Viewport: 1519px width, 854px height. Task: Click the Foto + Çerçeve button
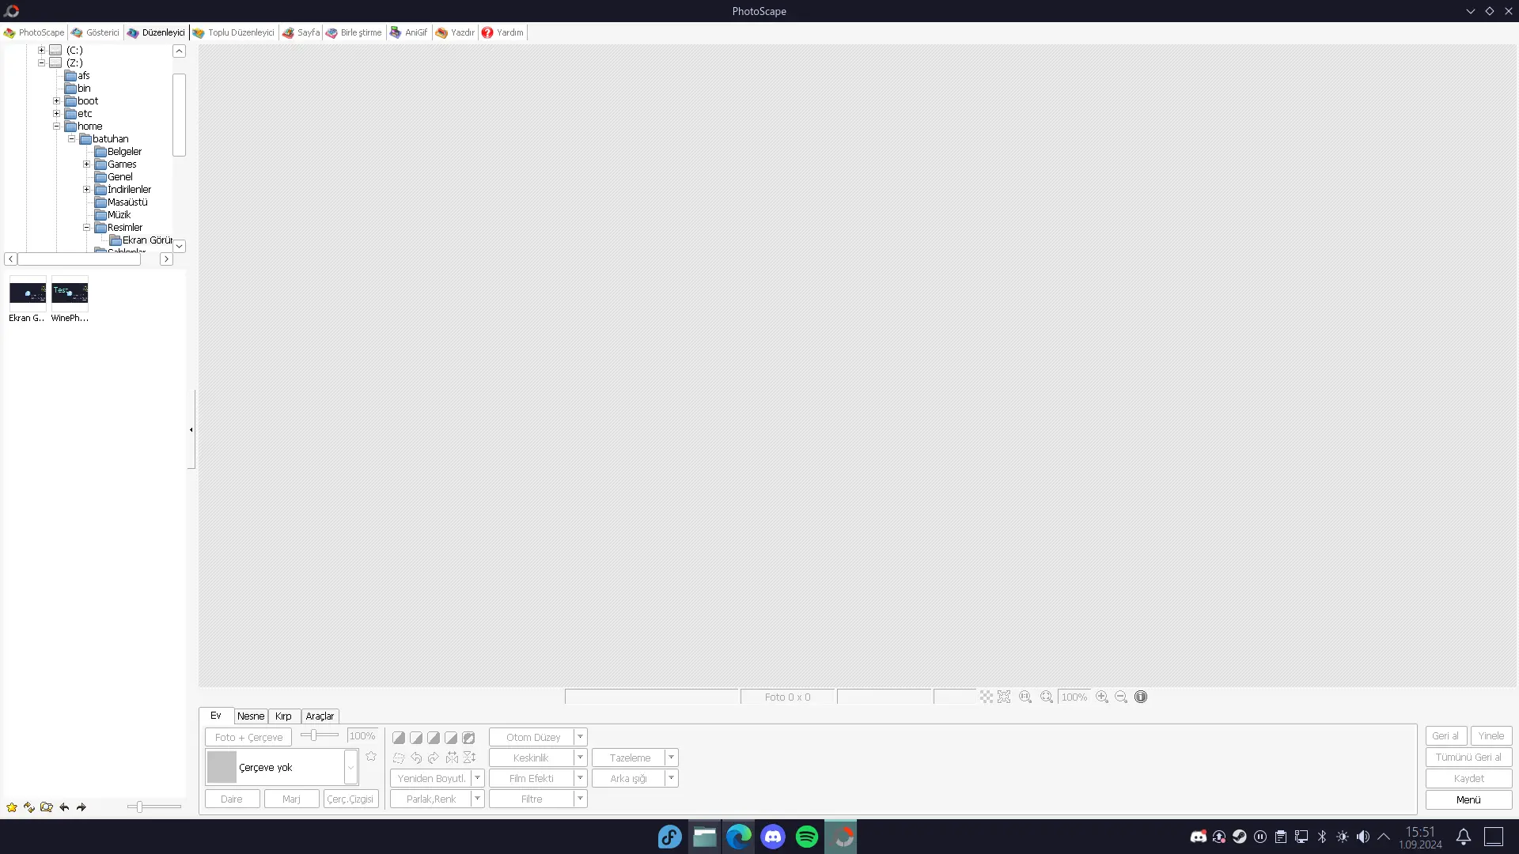(248, 737)
